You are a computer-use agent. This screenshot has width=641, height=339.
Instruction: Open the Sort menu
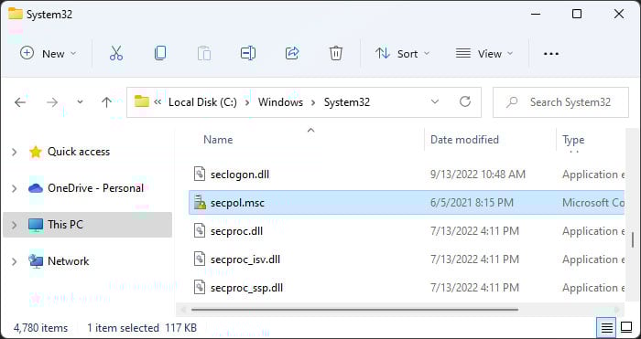point(403,53)
